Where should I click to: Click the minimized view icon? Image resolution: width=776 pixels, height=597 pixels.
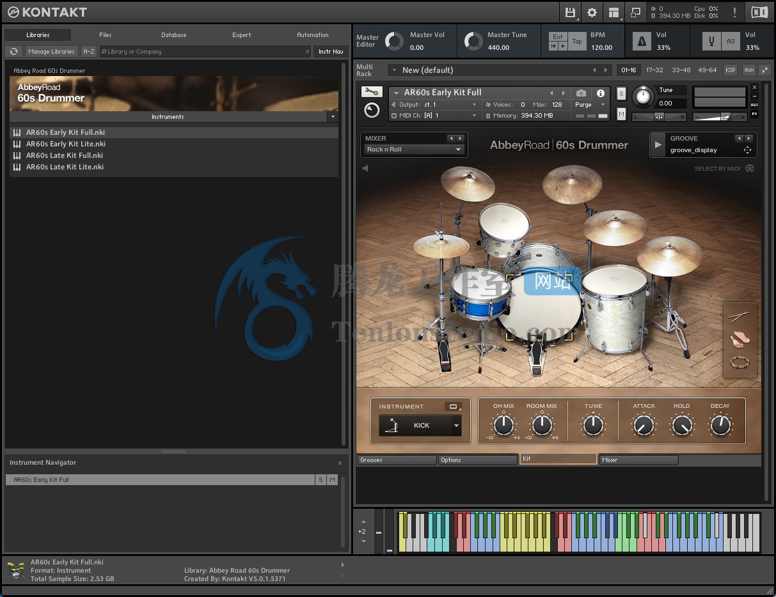coord(635,12)
